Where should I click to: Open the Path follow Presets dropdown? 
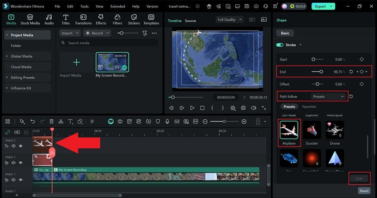point(328,96)
